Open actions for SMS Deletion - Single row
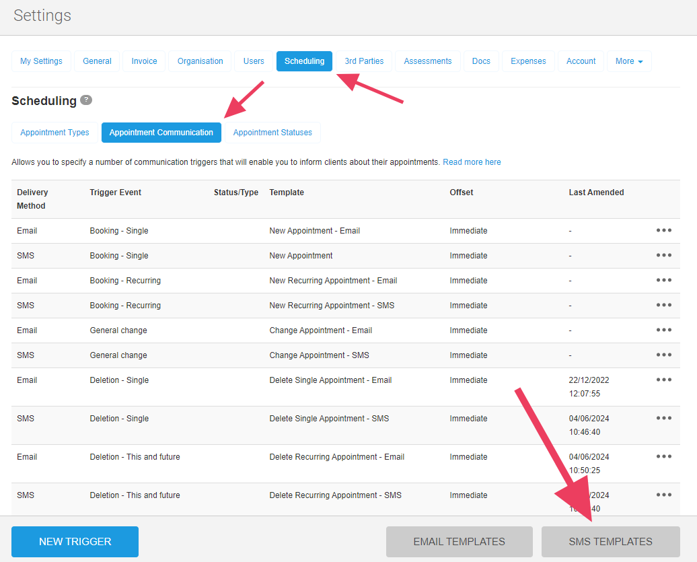Screen dimensions: 697x562 [x=663, y=418]
